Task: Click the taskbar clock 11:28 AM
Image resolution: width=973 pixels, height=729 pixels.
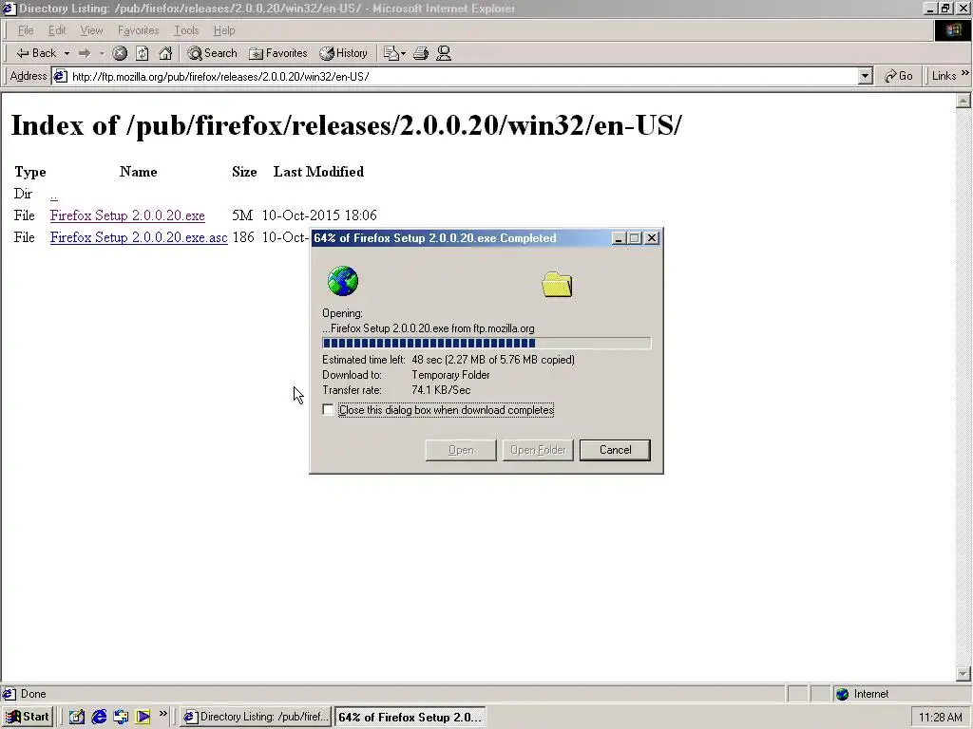Action: (940, 718)
